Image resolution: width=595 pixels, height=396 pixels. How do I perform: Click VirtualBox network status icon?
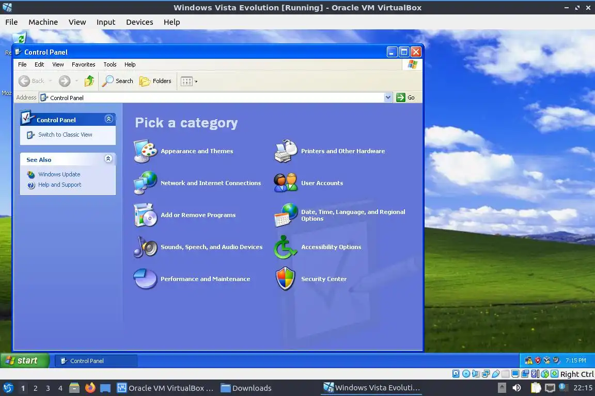(486, 374)
